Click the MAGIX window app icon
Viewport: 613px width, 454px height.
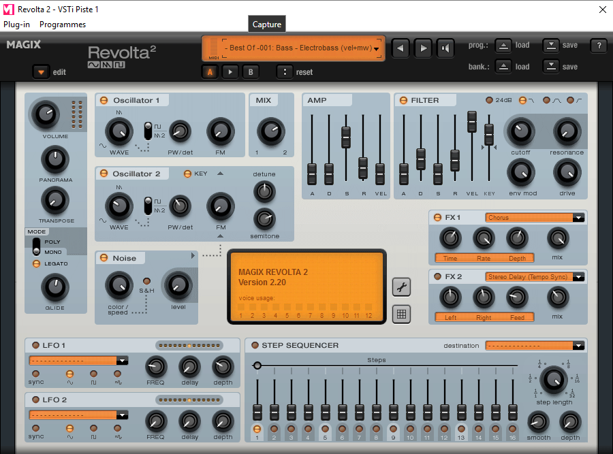(9, 10)
